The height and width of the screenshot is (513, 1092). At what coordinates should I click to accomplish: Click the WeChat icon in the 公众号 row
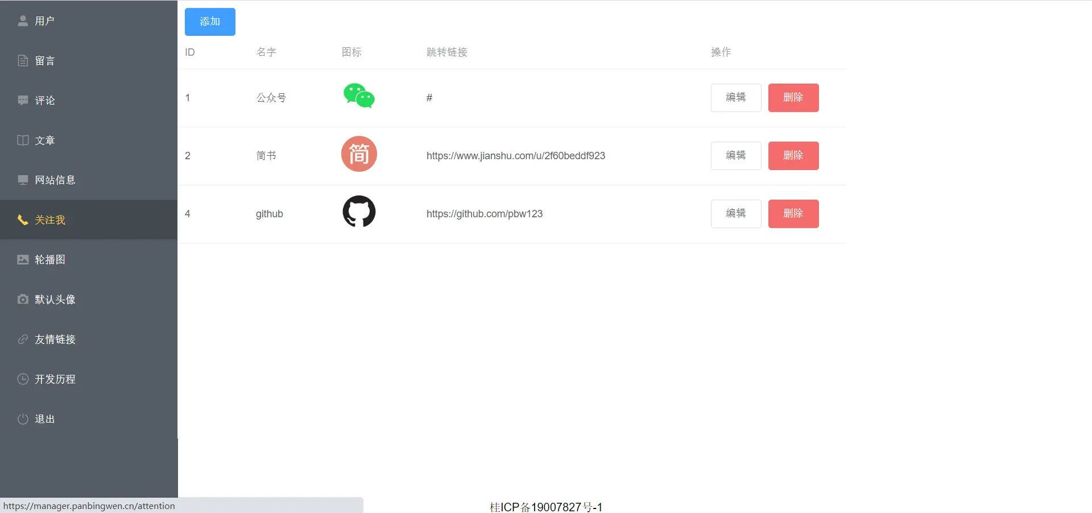[x=359, y=96]
